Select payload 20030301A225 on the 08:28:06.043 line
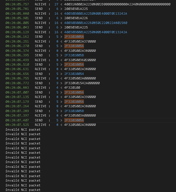The width and height of the screenshot is (176, 192). (x=76, y=27)
